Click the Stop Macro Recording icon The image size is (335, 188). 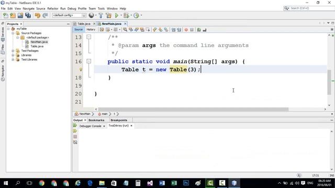click(x=192, y=30)
